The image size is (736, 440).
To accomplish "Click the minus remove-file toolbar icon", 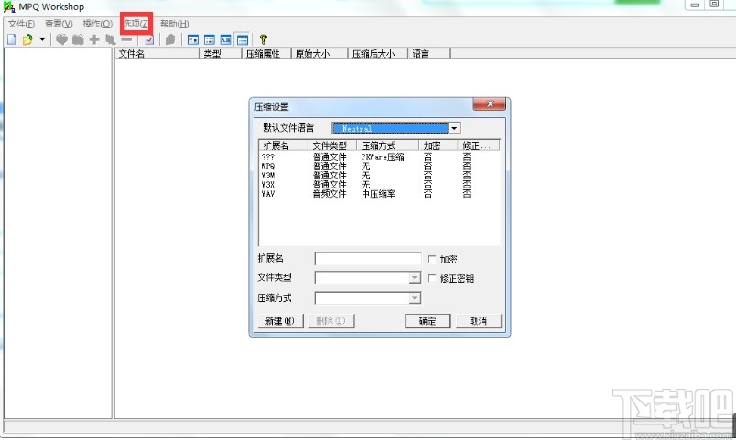I will coord(126,39).
